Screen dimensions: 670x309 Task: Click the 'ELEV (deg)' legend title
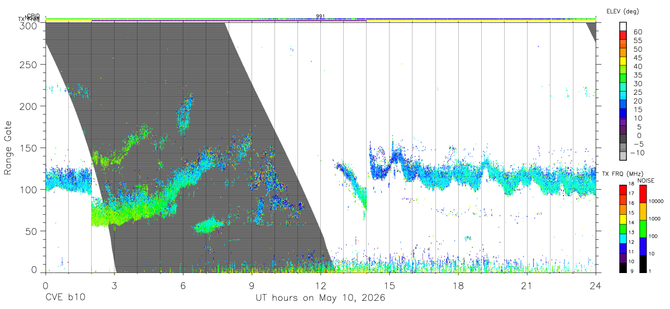click(x=623, y=11)
